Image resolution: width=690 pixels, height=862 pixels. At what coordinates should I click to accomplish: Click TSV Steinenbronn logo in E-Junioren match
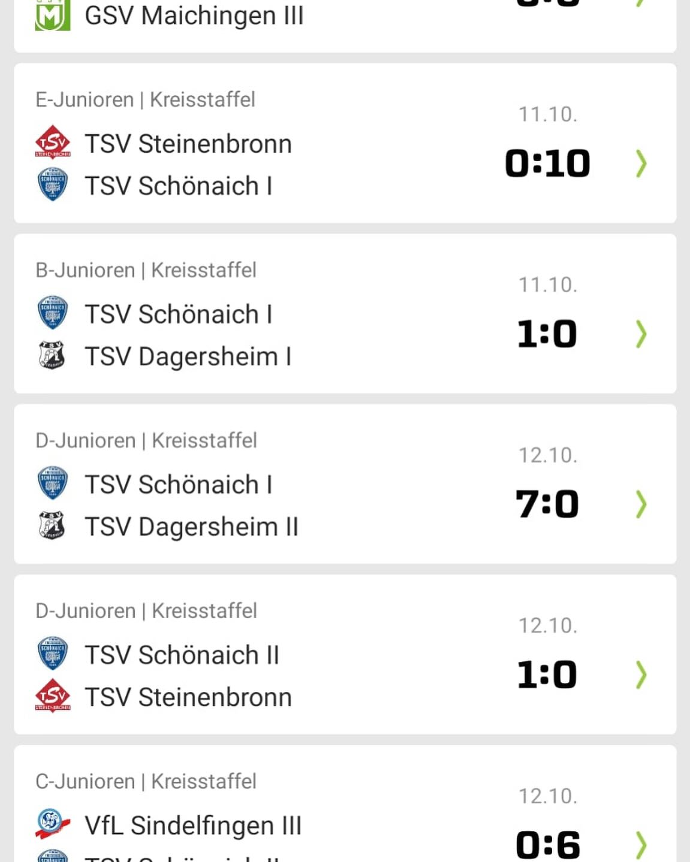click(53, 143)
